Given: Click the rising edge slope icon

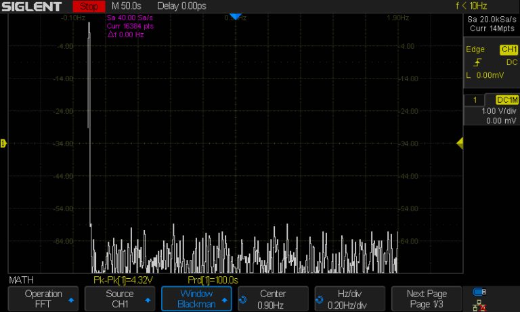Looking at the screenshot, I should [477, 62].
